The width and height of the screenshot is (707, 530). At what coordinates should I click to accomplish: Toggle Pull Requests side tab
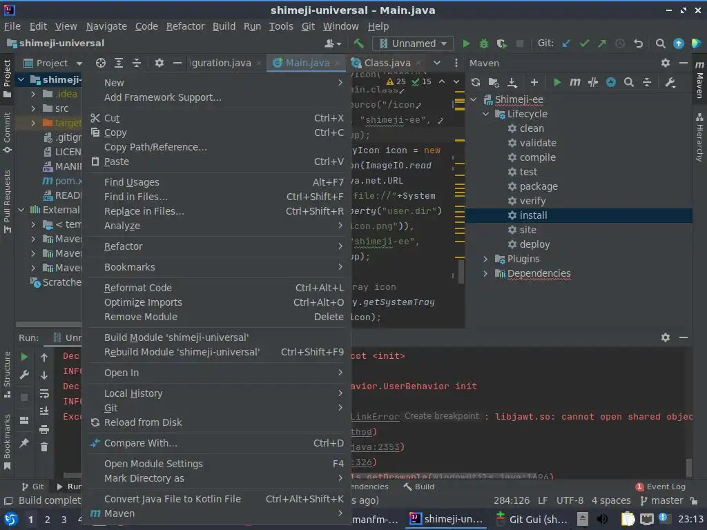tap(7, 202)
